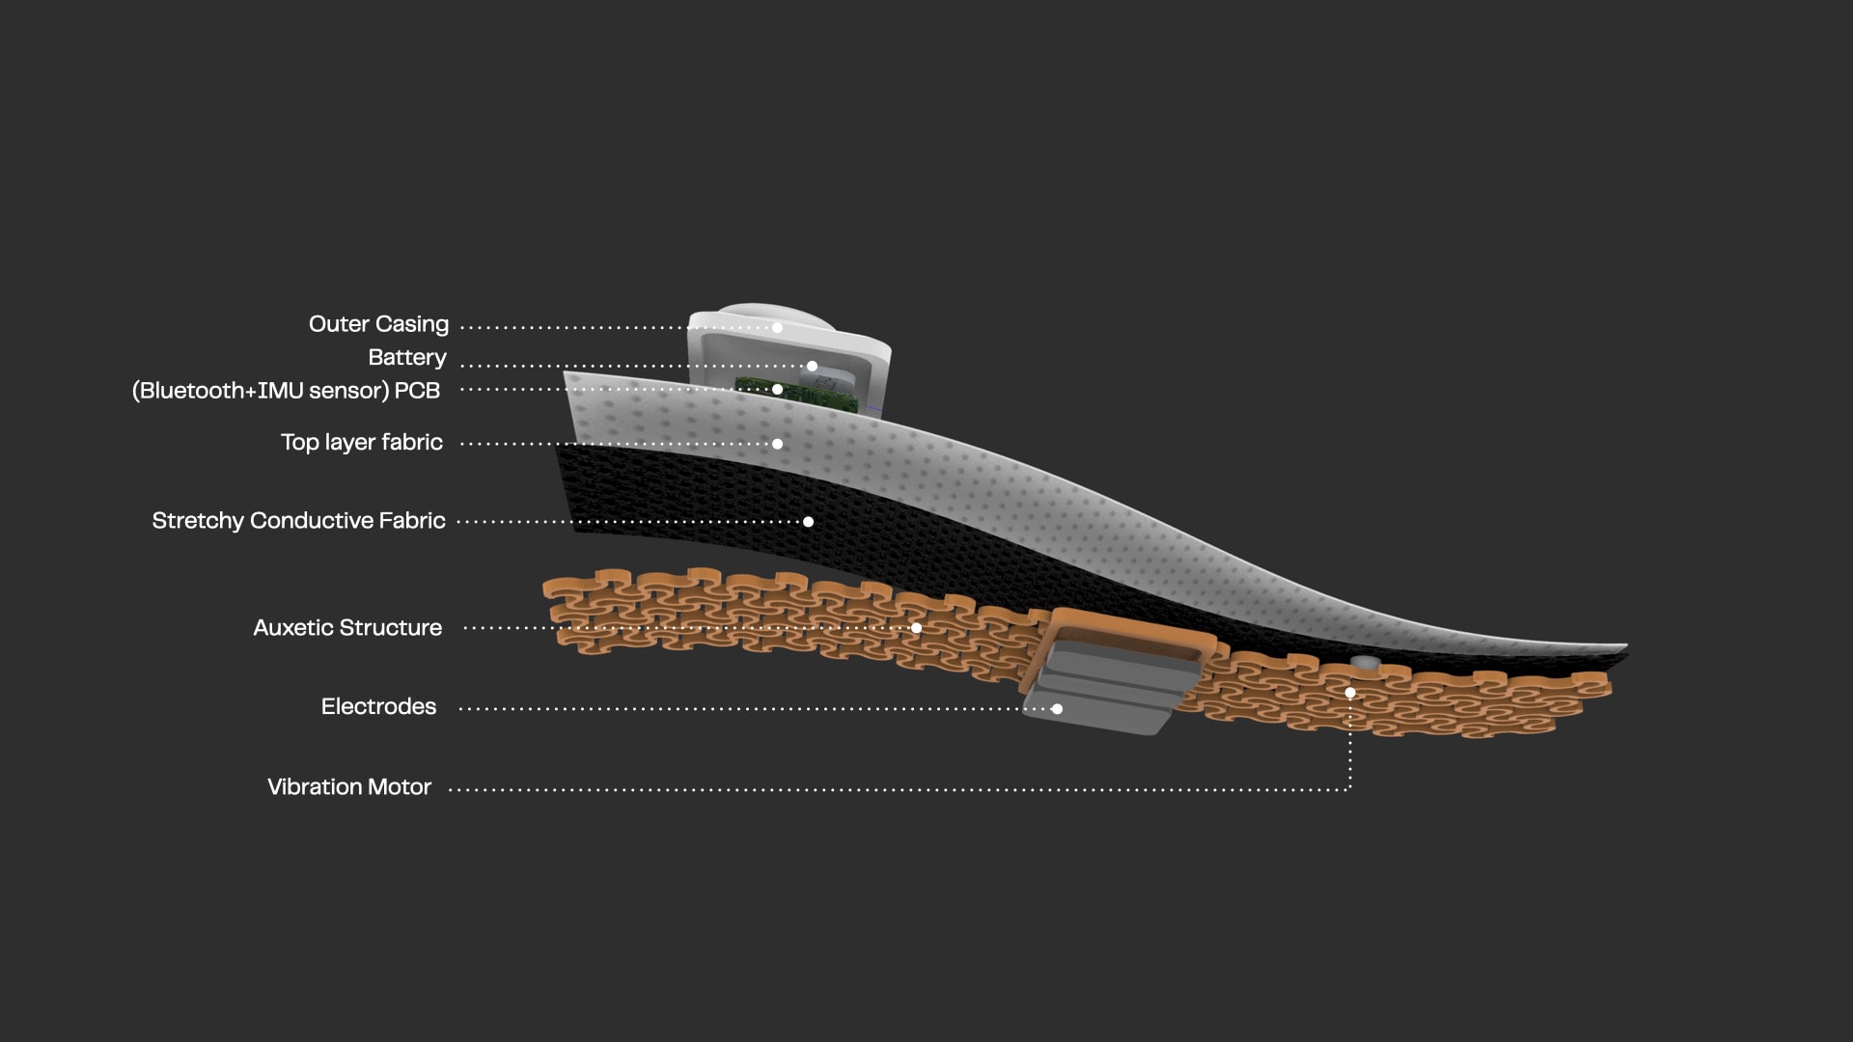
Task: Click the 'Auxetic Structure' label
Action: [347, 628]
